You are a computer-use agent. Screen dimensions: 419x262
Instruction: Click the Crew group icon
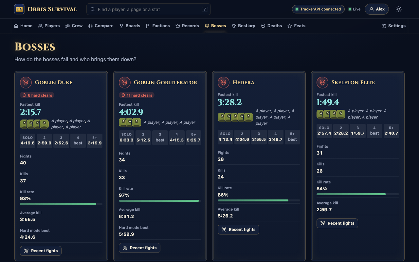click(x=68, y=26)
